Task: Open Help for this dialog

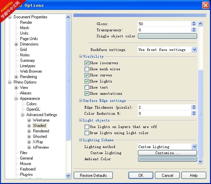Action: [x=194, y=176]
